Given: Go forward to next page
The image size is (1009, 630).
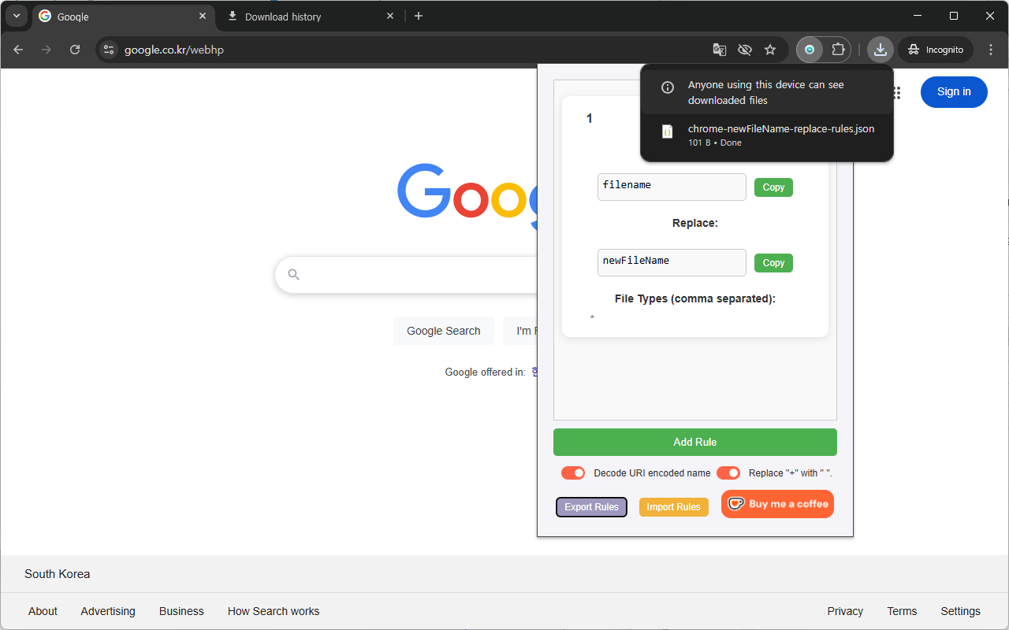Looking at the screenshot, I should (x=47, y=50).
